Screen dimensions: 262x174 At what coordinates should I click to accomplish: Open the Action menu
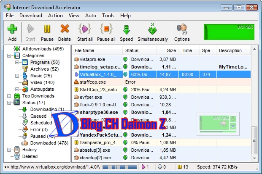click(55, 16)
